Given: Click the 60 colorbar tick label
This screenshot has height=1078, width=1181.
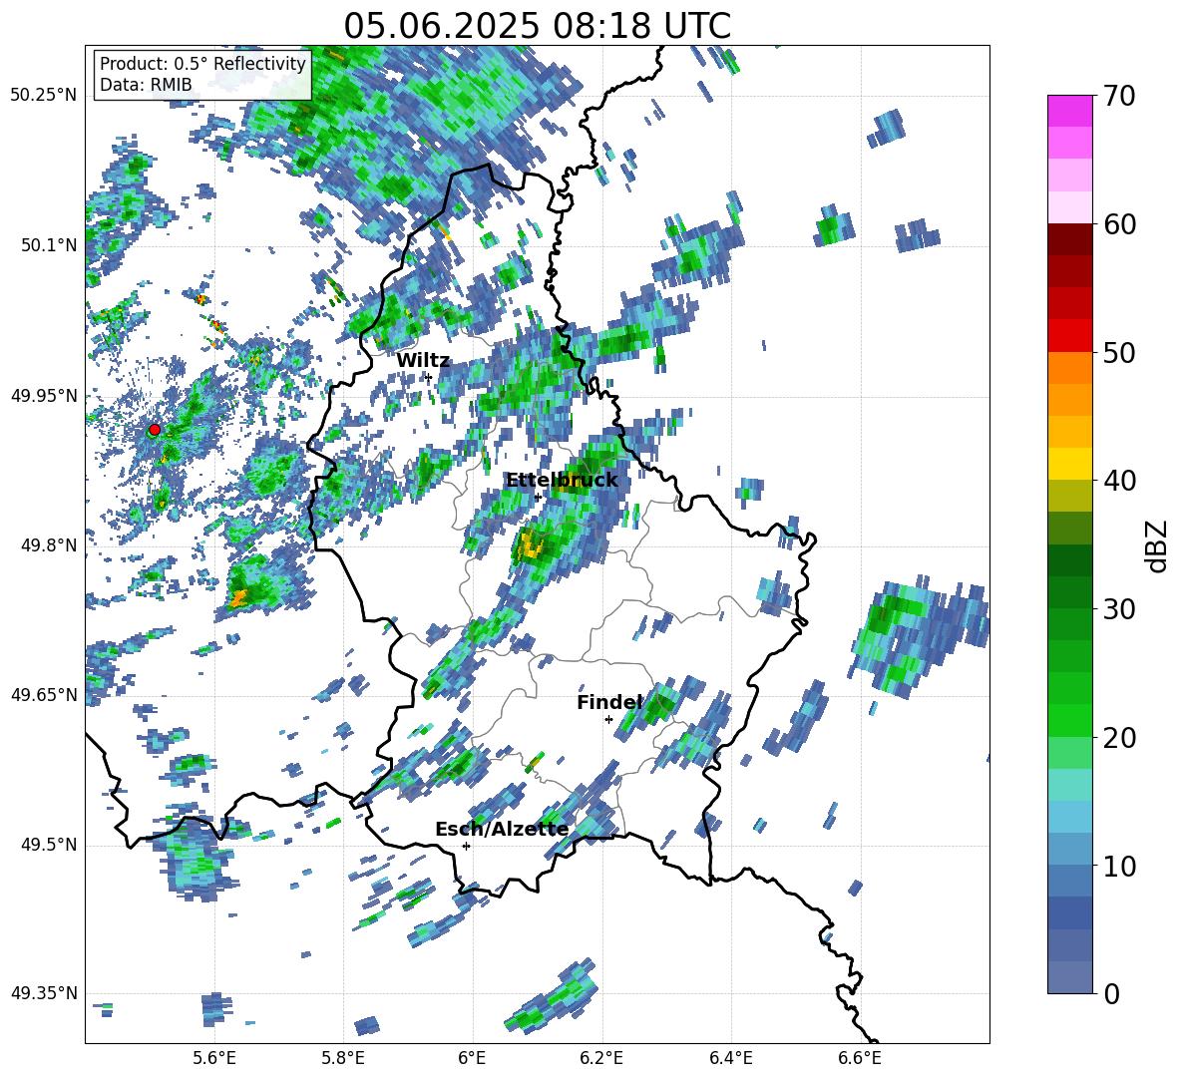Looking at the screenshot, I should coord(1119,224).
